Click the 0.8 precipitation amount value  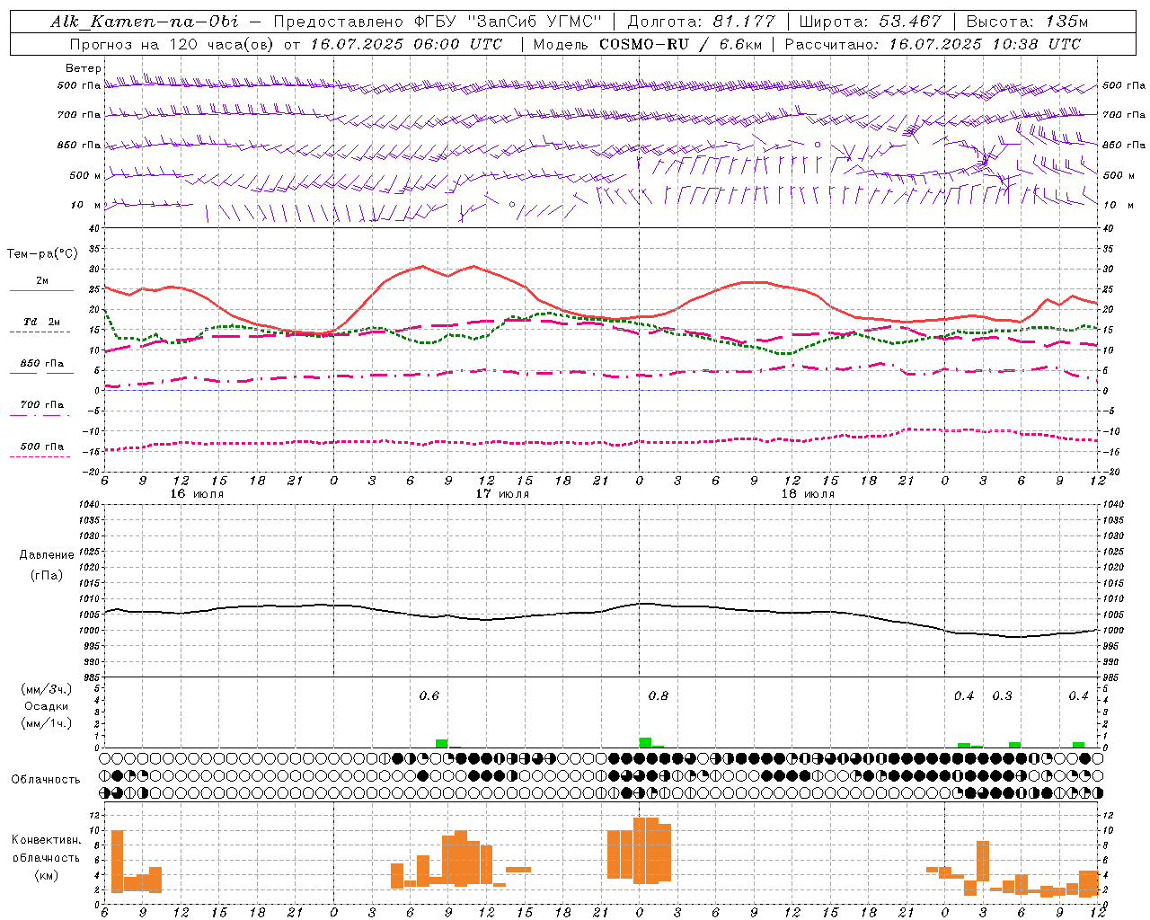659,695
